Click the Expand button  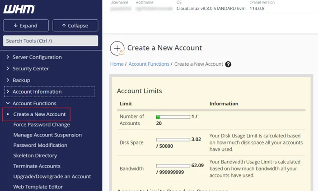pos(26,26)
